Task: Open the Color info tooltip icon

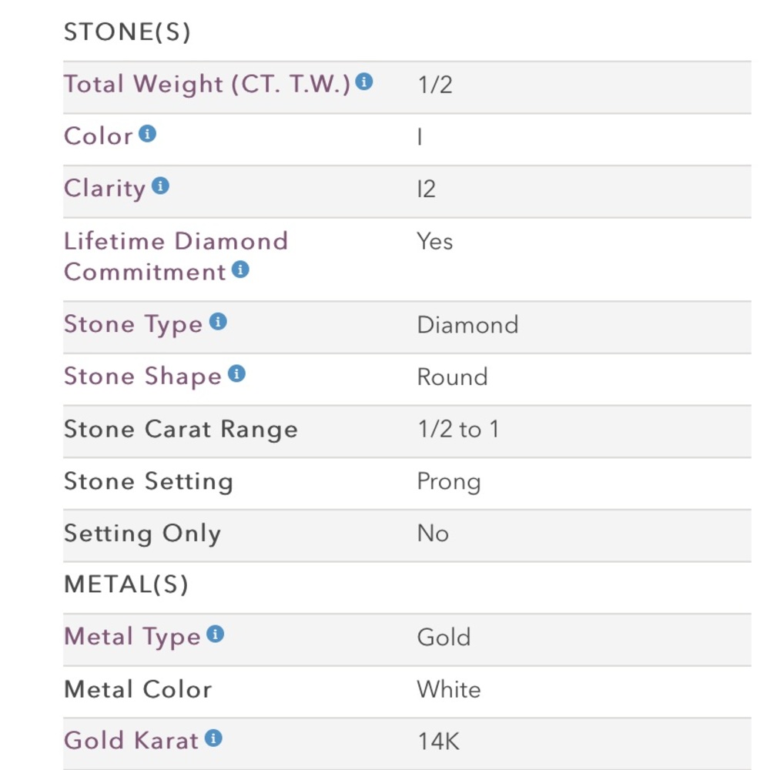Action: point(147,134)
